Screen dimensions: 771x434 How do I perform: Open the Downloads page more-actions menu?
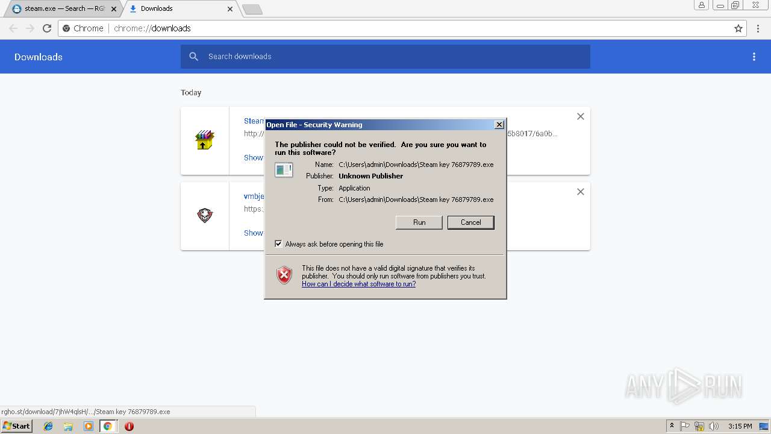coord(754,57)
